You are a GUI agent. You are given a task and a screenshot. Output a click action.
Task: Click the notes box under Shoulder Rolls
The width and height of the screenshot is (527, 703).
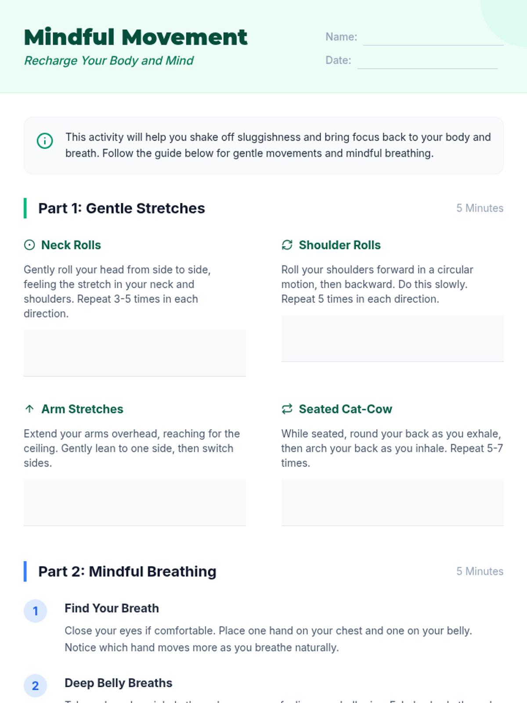tap(392, 339)
